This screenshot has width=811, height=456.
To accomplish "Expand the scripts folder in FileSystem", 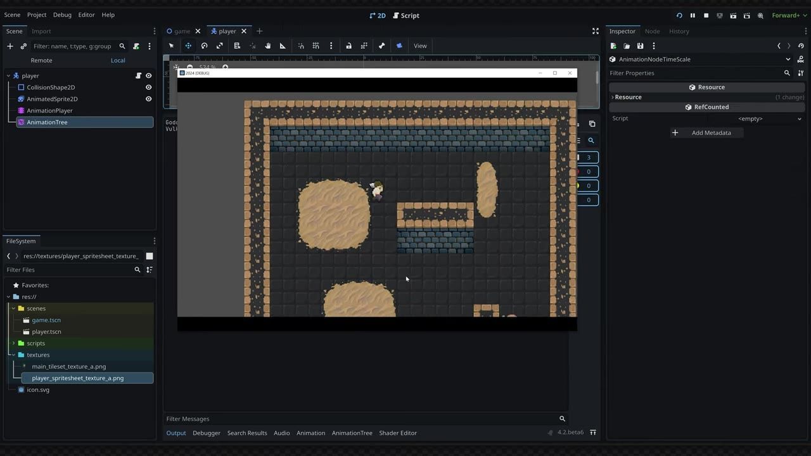I will pyautogui.click(x=13, y=343).
